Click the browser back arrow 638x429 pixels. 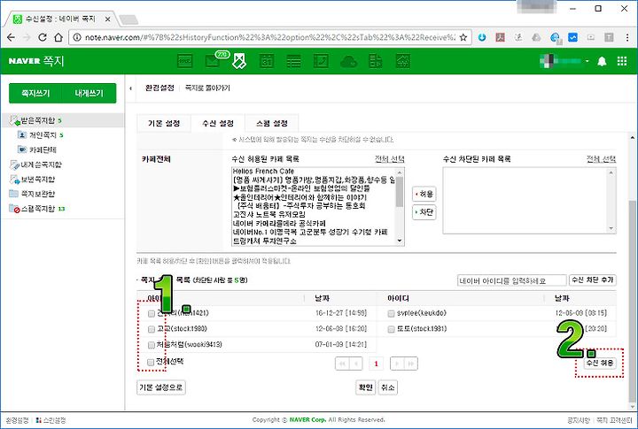[11, 37]
